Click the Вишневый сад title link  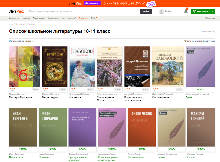(x=136, y=157)
